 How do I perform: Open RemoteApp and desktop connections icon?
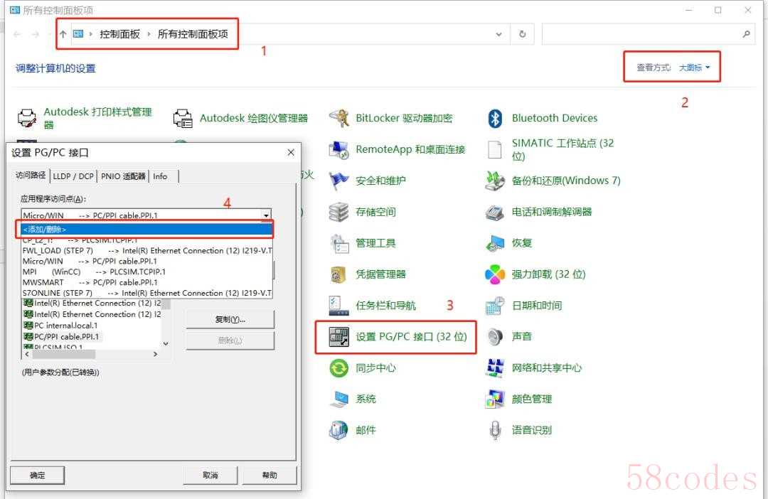(338, 149)
